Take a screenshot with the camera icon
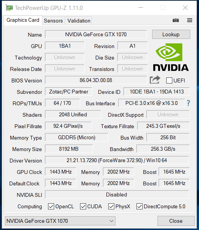199x230 pixels. pos(175,20)
